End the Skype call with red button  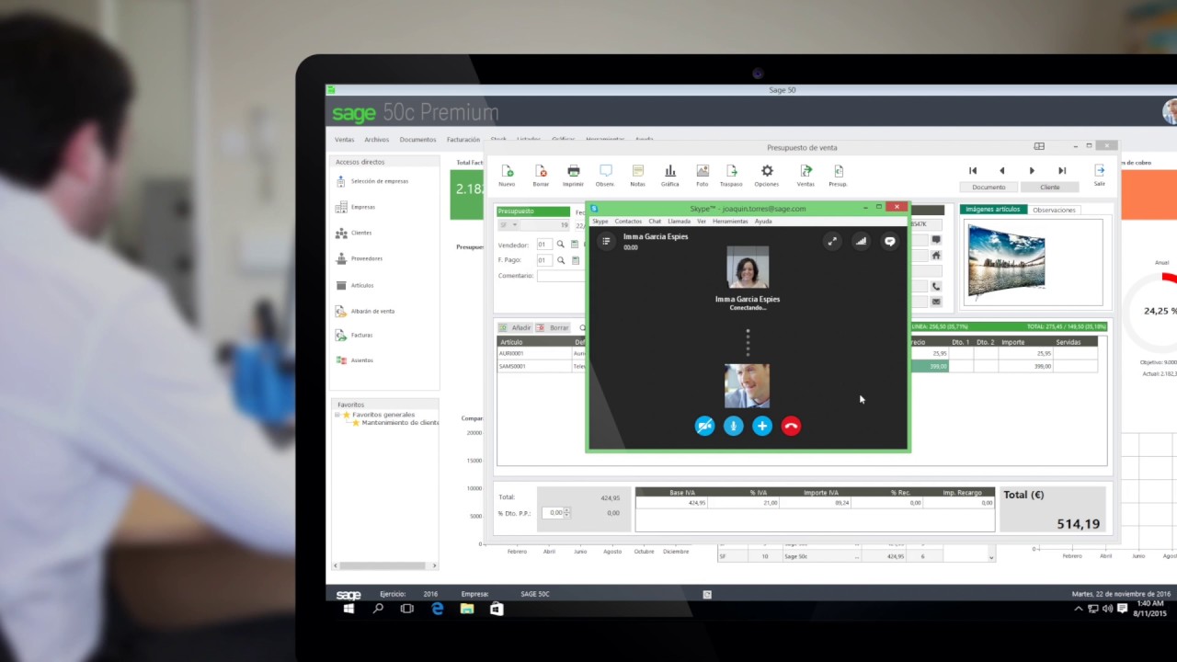791,426
